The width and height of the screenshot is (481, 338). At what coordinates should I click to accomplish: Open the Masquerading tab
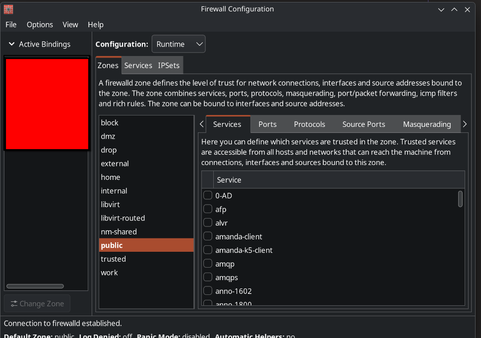pyautogui.click(x=426, y=124)
